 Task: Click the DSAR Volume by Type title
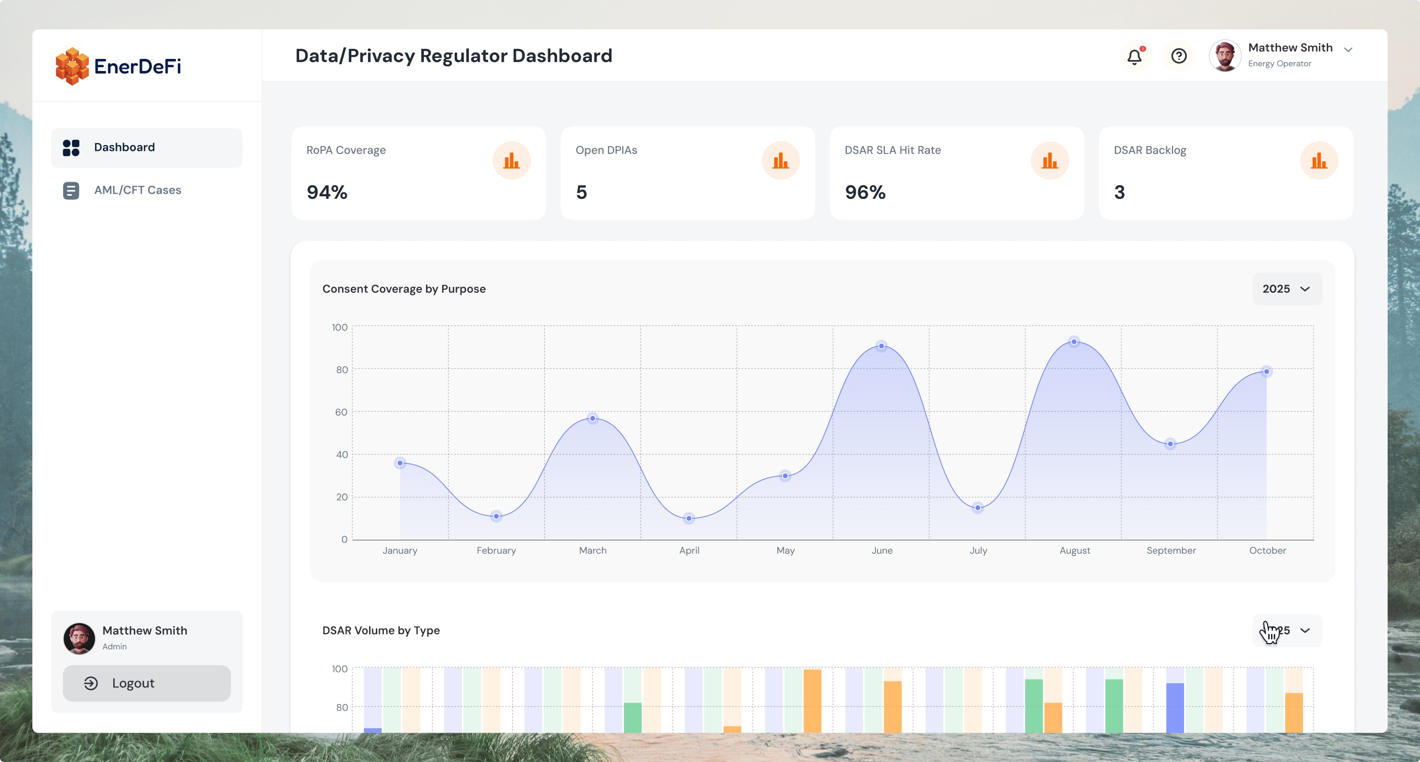coord(381,630)
